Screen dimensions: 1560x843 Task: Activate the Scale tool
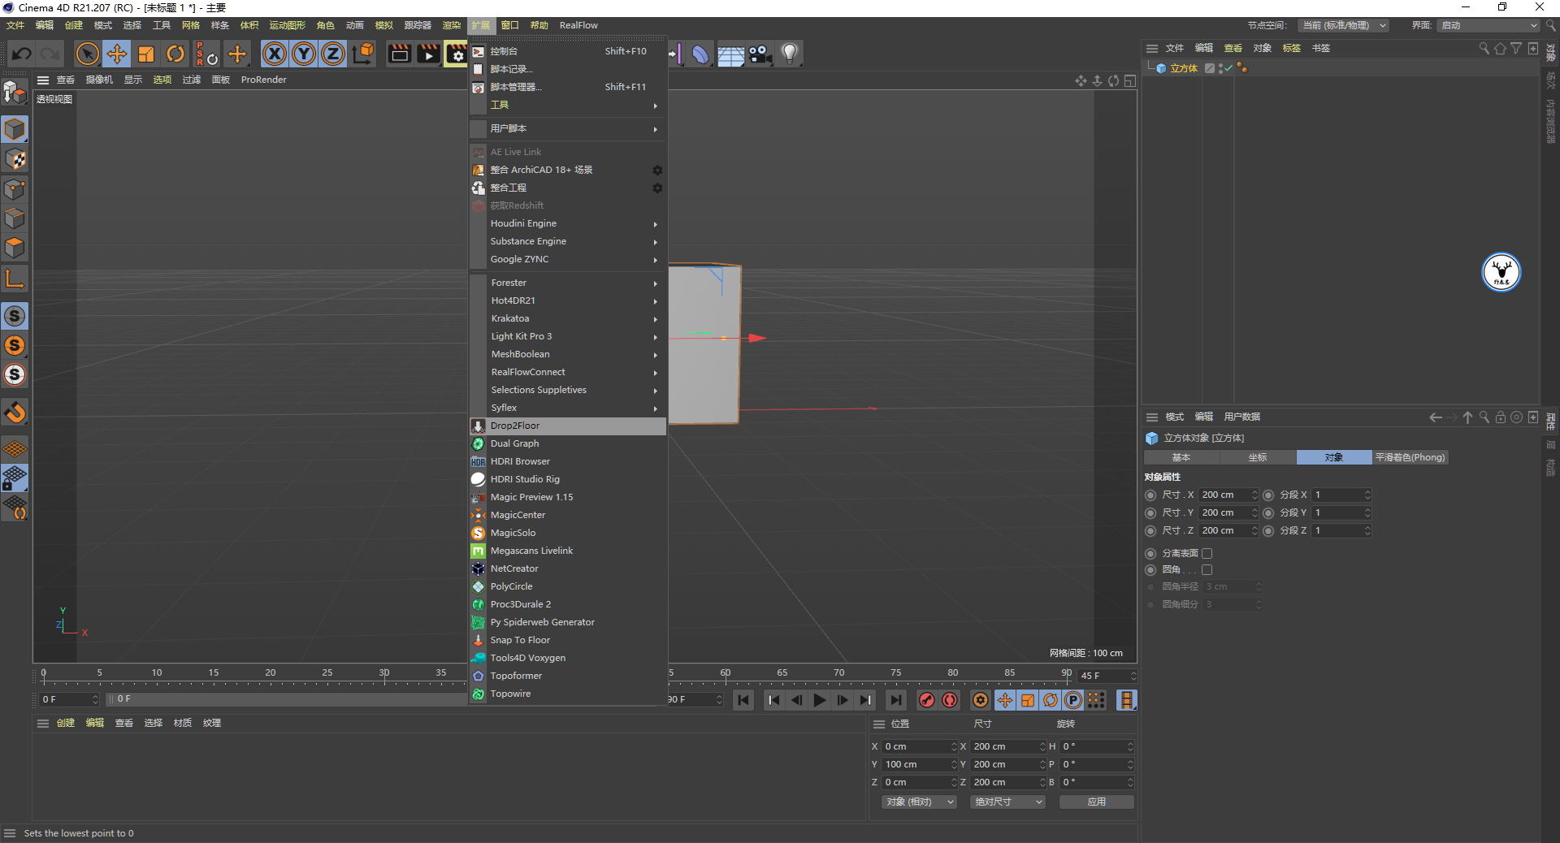146,54
